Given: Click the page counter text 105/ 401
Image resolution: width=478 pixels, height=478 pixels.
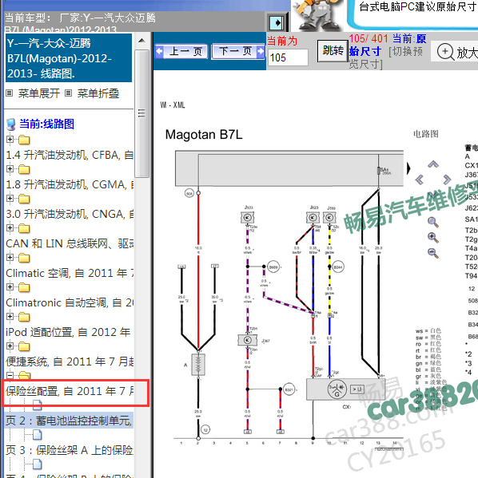Looking at the screenshot, I should (368, 39).
